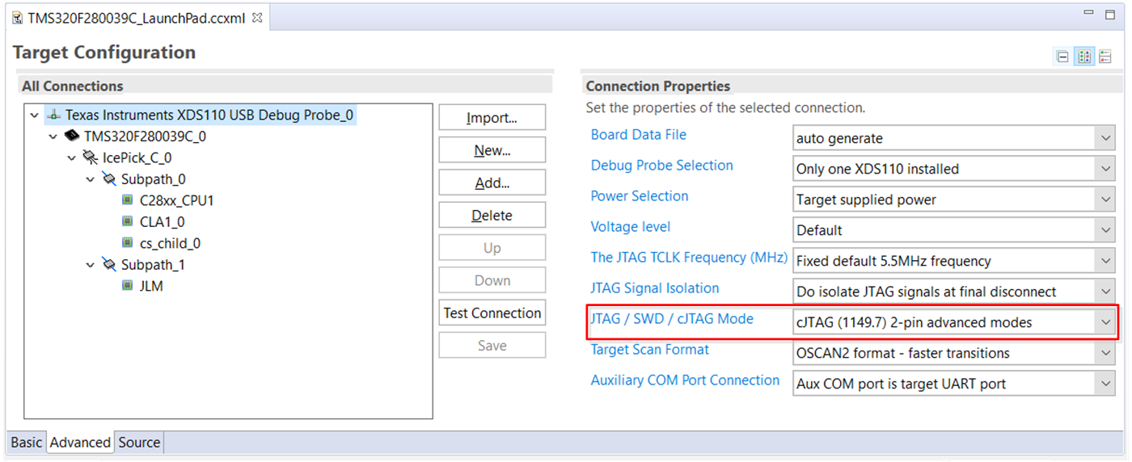Select the stacked-rows layout icon in the header
The image size is (1132, 462).
1105,57
